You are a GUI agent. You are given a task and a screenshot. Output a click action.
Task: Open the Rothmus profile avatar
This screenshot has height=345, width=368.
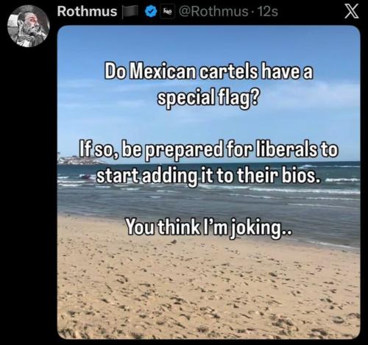pyautogui.click(x=29, y=26)
